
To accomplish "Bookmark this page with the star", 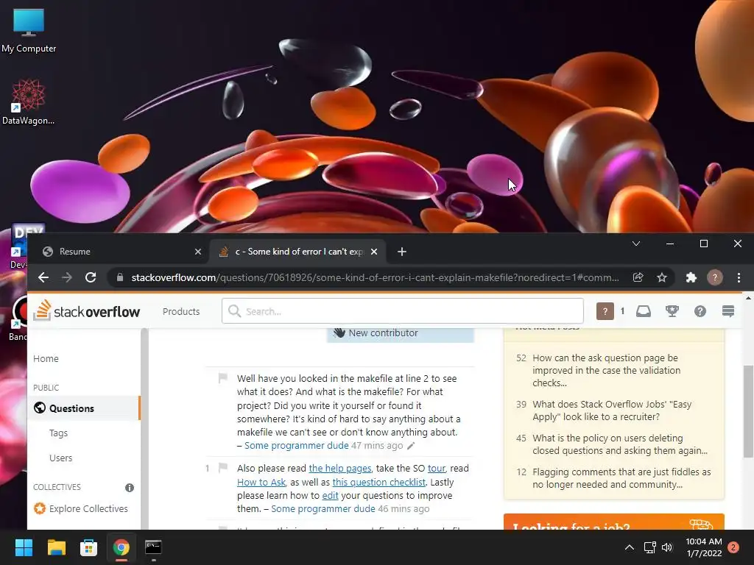I will (x=662, y=277).
